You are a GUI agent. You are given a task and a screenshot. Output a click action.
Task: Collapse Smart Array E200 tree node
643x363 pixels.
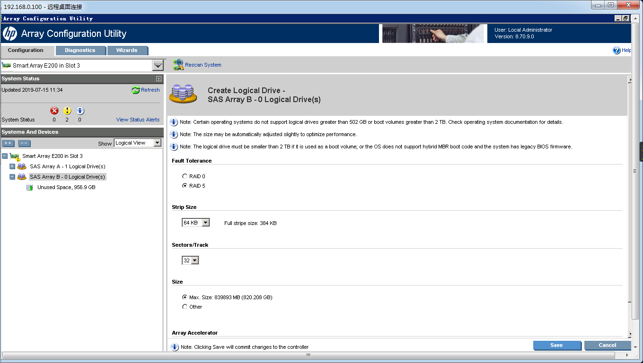tap(5, 156)
